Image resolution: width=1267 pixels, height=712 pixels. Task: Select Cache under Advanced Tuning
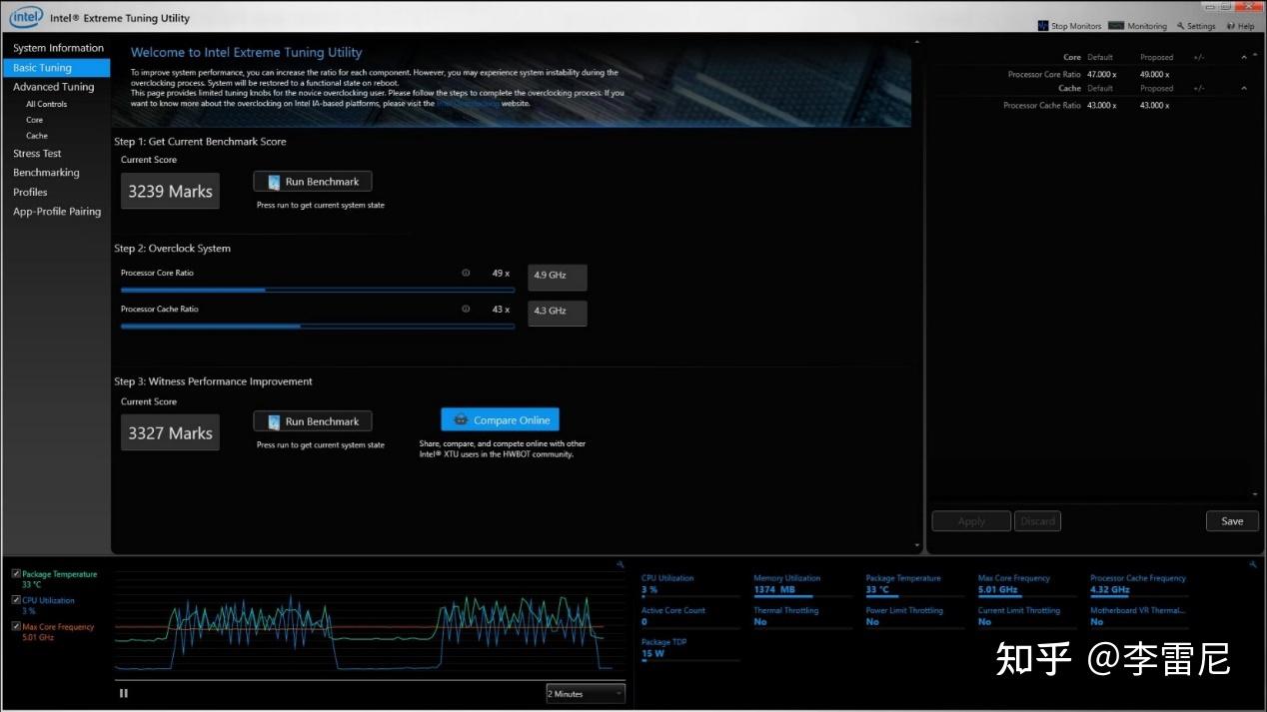[37, 136]
